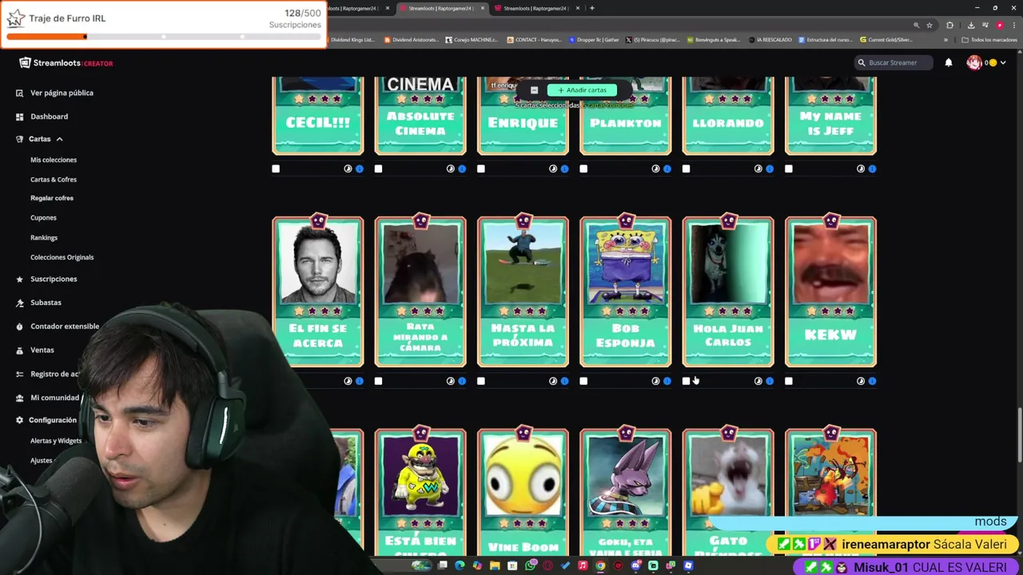Open the info icon under My name is Jeff card
This screenshot has width=1023, height=575.
coord(872,169)
